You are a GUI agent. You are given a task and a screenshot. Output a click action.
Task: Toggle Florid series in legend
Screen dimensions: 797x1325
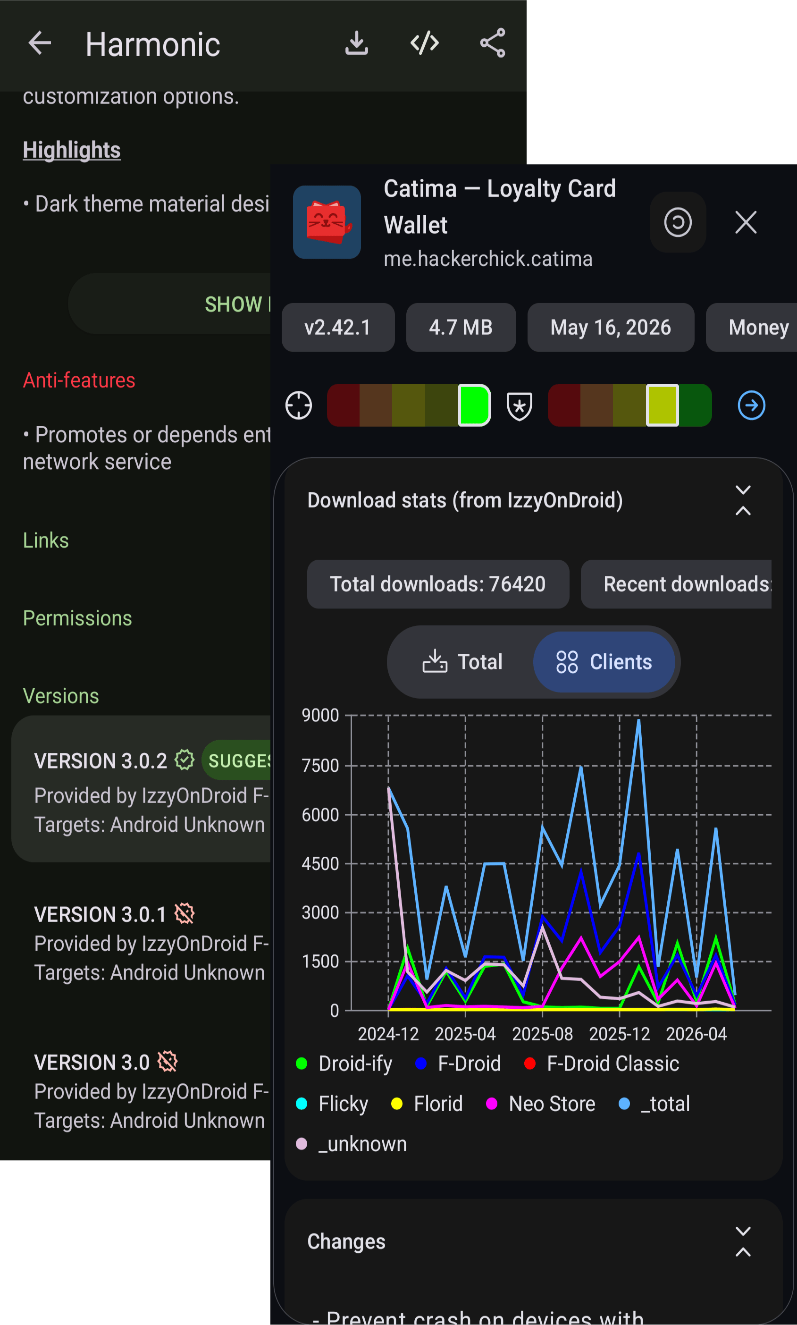tap(427, 1104)
